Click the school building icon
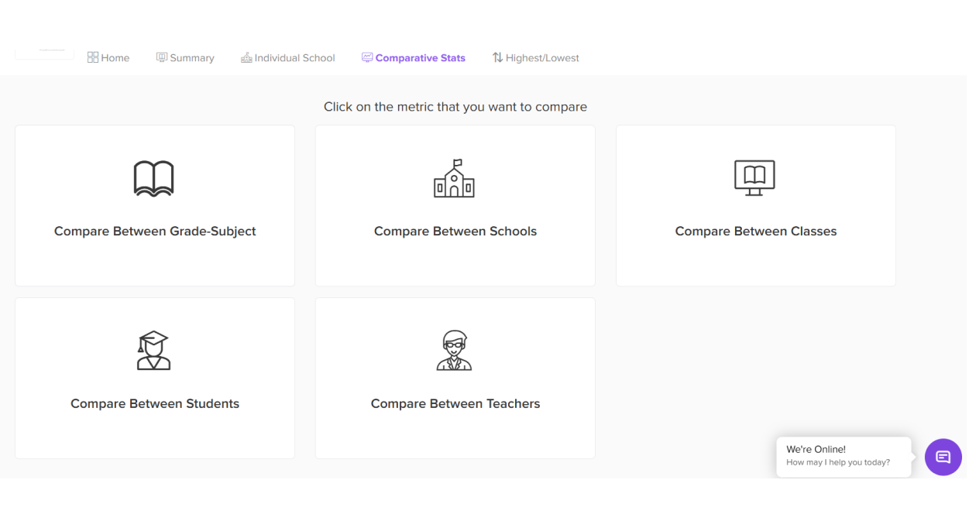The image size is (976, 528). 454,179
